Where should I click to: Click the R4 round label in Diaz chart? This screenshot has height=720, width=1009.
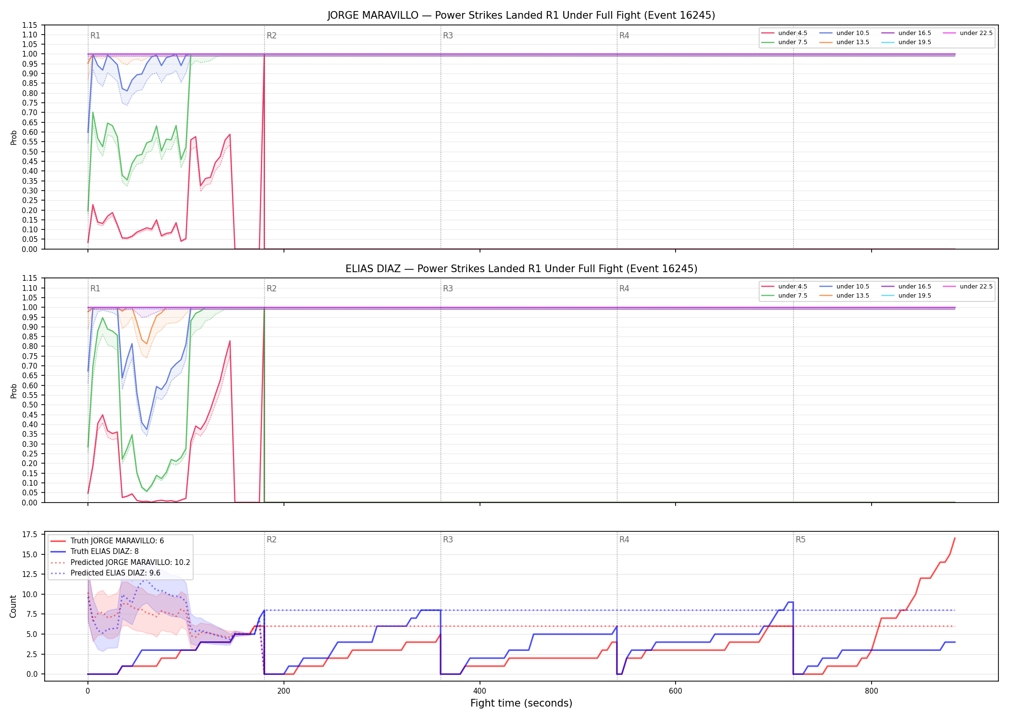tap(624, 288)
